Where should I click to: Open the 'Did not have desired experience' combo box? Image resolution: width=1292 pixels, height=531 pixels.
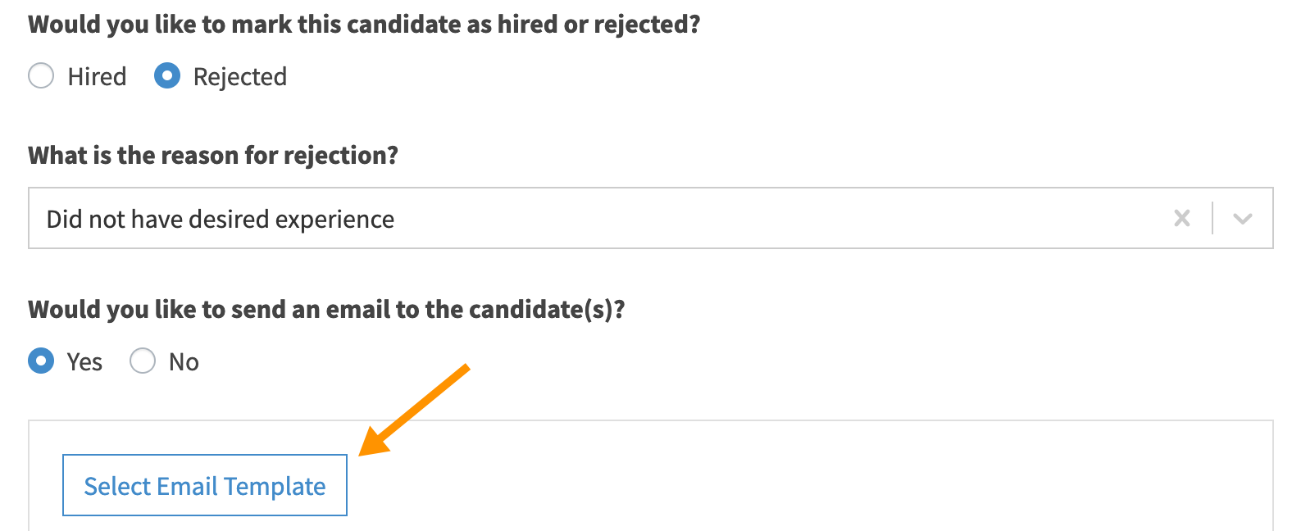(x=1243, y=218)
